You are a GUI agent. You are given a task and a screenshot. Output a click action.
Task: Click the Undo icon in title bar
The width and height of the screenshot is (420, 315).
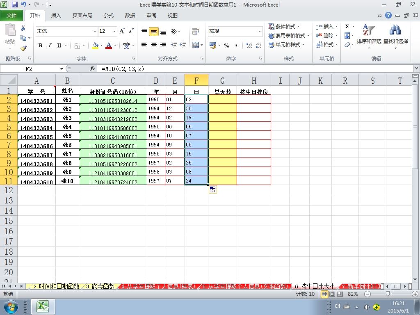[x=23, y=5]
